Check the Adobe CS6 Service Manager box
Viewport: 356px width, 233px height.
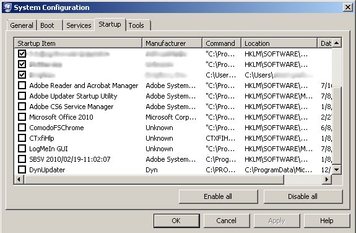tap(22, 106)
